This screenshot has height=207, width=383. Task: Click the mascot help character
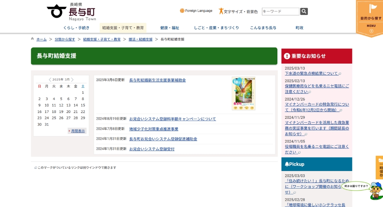pyautogui.click(x=375, y=190)
